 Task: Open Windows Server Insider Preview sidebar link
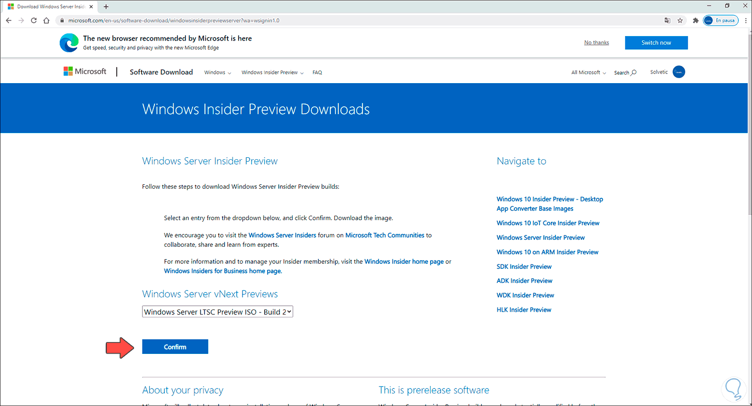click(x=541, y=238)
